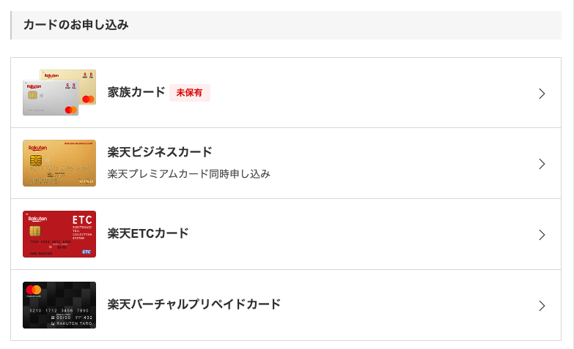
Task: Expand the 楽天バーチャルプリペイドカード chevron
Action: pyautogui.click(x=542, y=306)
